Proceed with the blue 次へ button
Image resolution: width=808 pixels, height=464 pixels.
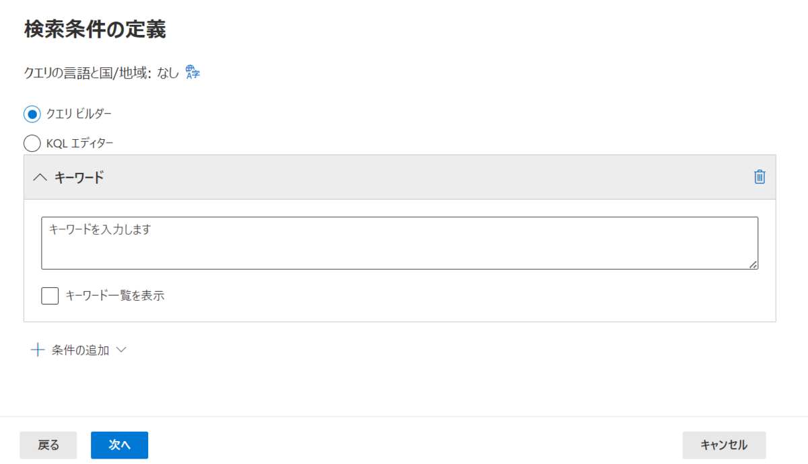(119, 445)
